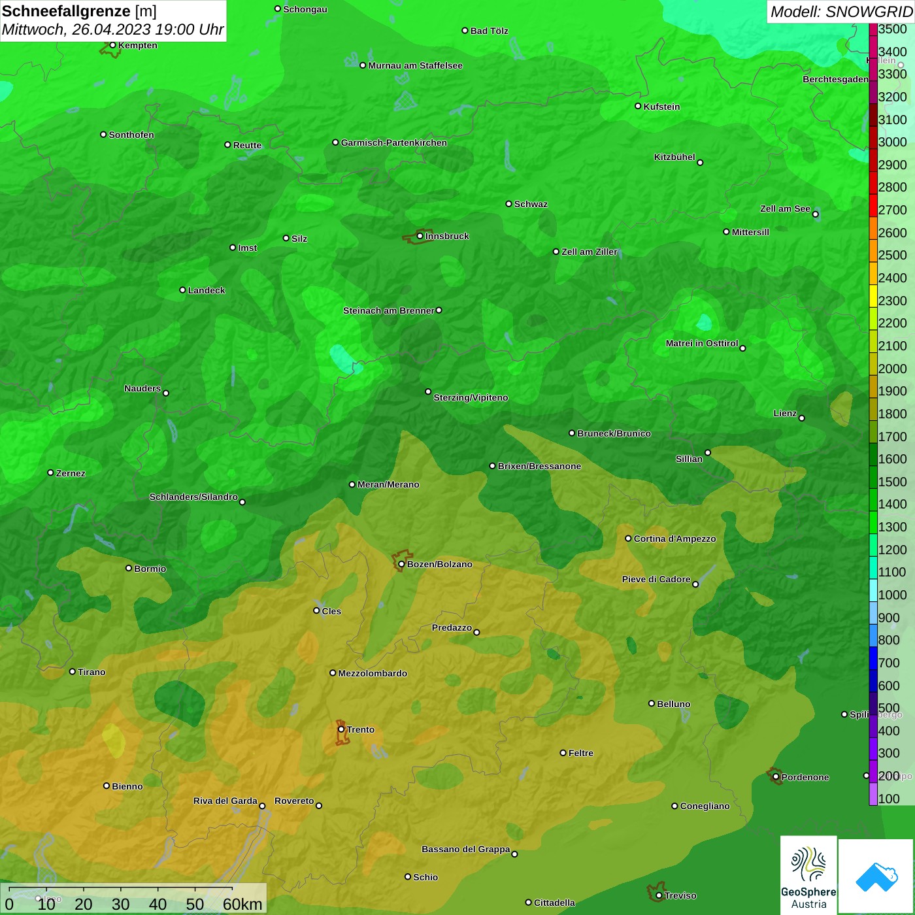
Task: Select the Bad Tölz marker dot
Action: click(465, 31)
